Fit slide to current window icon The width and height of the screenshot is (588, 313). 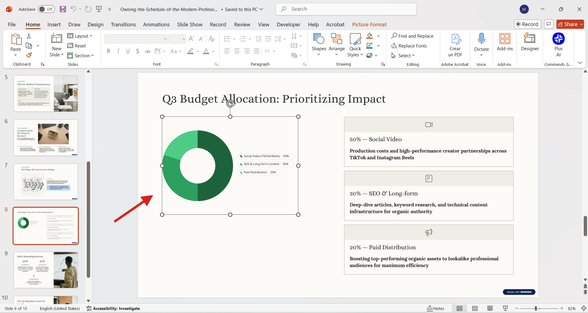[x=584, y=308]
